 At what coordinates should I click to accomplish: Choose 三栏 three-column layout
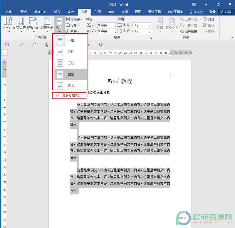coord(71,63)
